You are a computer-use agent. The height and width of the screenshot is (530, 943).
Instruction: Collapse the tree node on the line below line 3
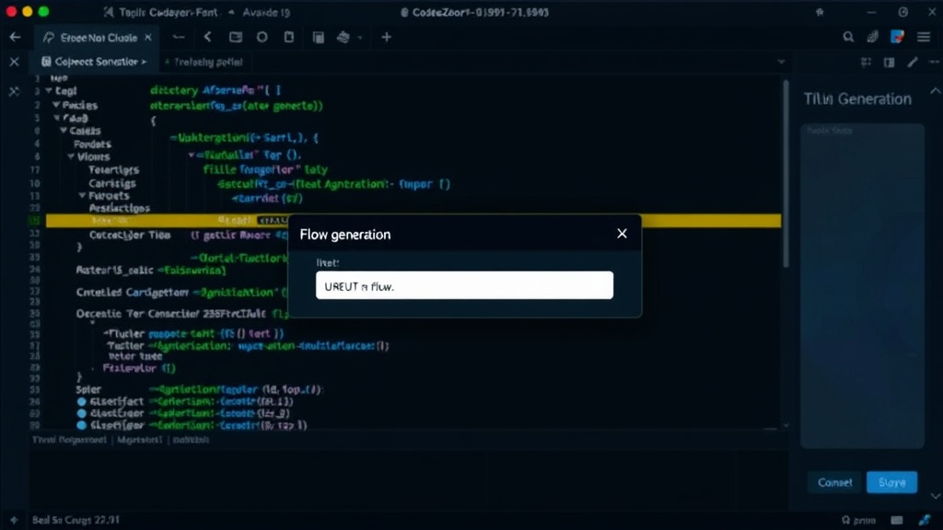click(x=56, y=105)
